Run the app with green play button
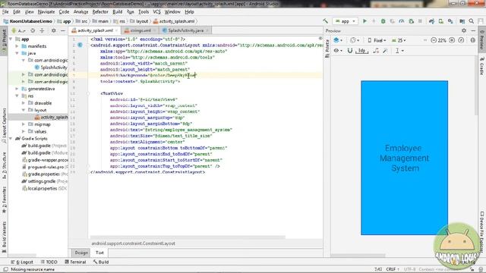This screenshot has height=273, width=486. (x=364, y=21)
